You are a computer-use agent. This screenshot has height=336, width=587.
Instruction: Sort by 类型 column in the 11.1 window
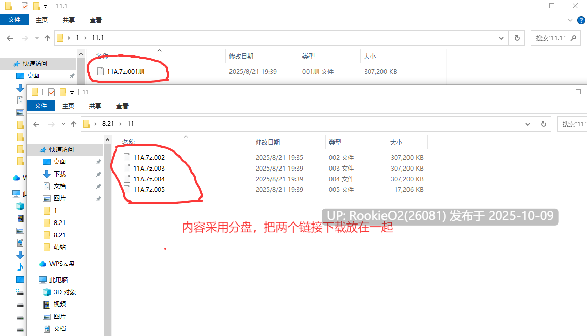(309, 57)
